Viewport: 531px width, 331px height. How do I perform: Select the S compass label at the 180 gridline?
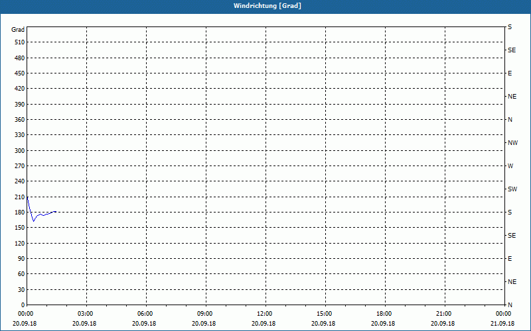click(x=510, y=212)
